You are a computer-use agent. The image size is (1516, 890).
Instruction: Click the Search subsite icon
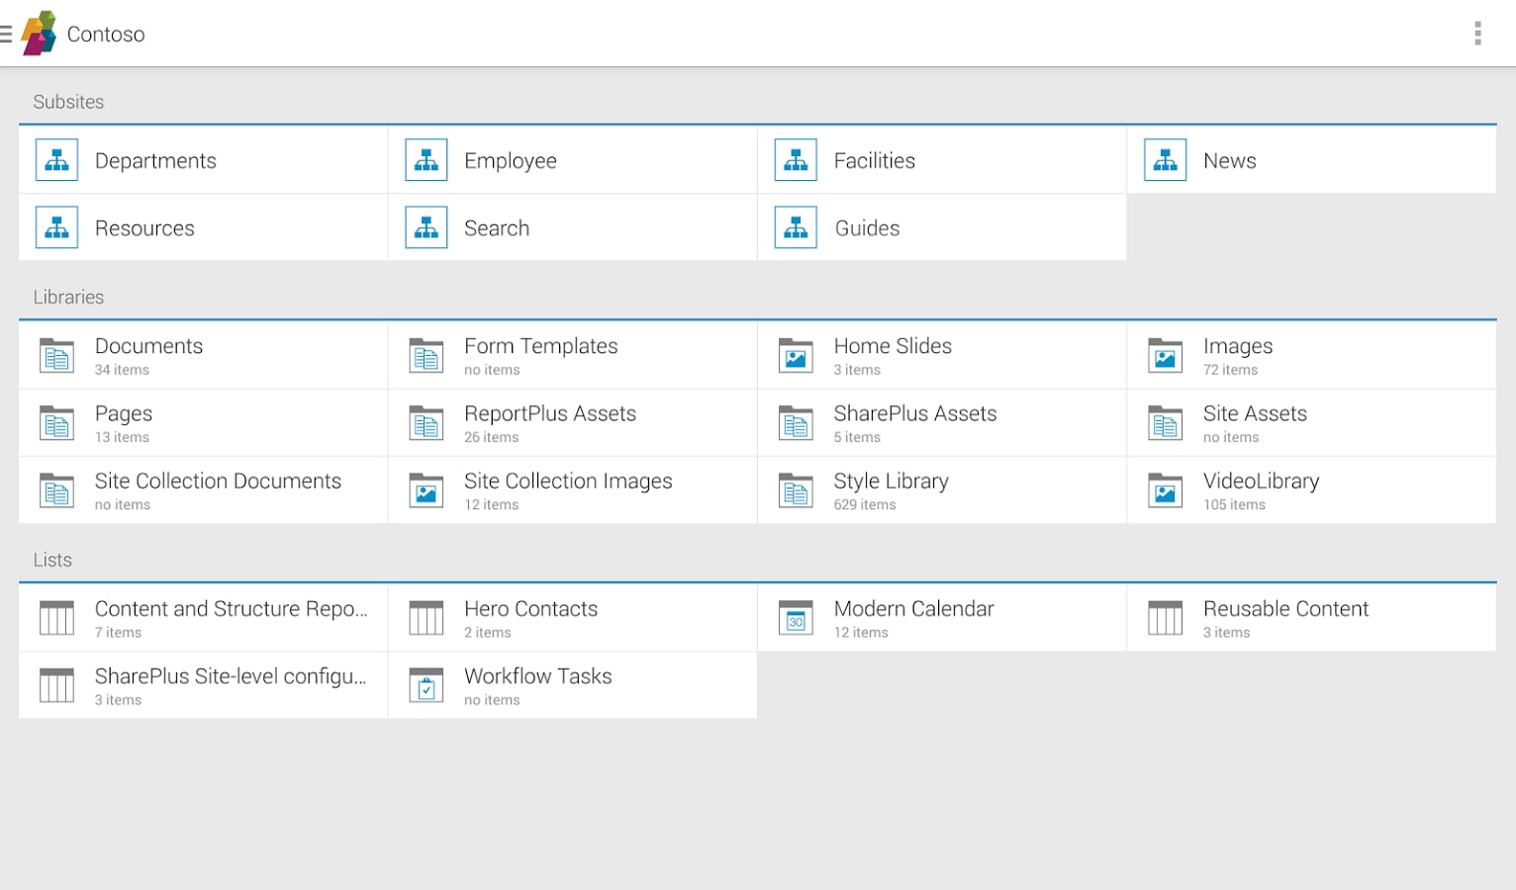[426, 227]
